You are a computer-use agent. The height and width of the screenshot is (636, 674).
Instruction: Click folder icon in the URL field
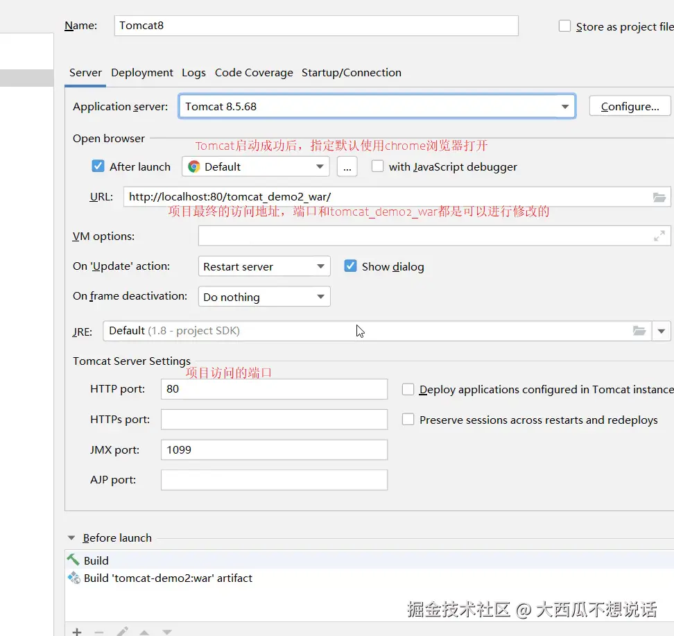[659, 198]
